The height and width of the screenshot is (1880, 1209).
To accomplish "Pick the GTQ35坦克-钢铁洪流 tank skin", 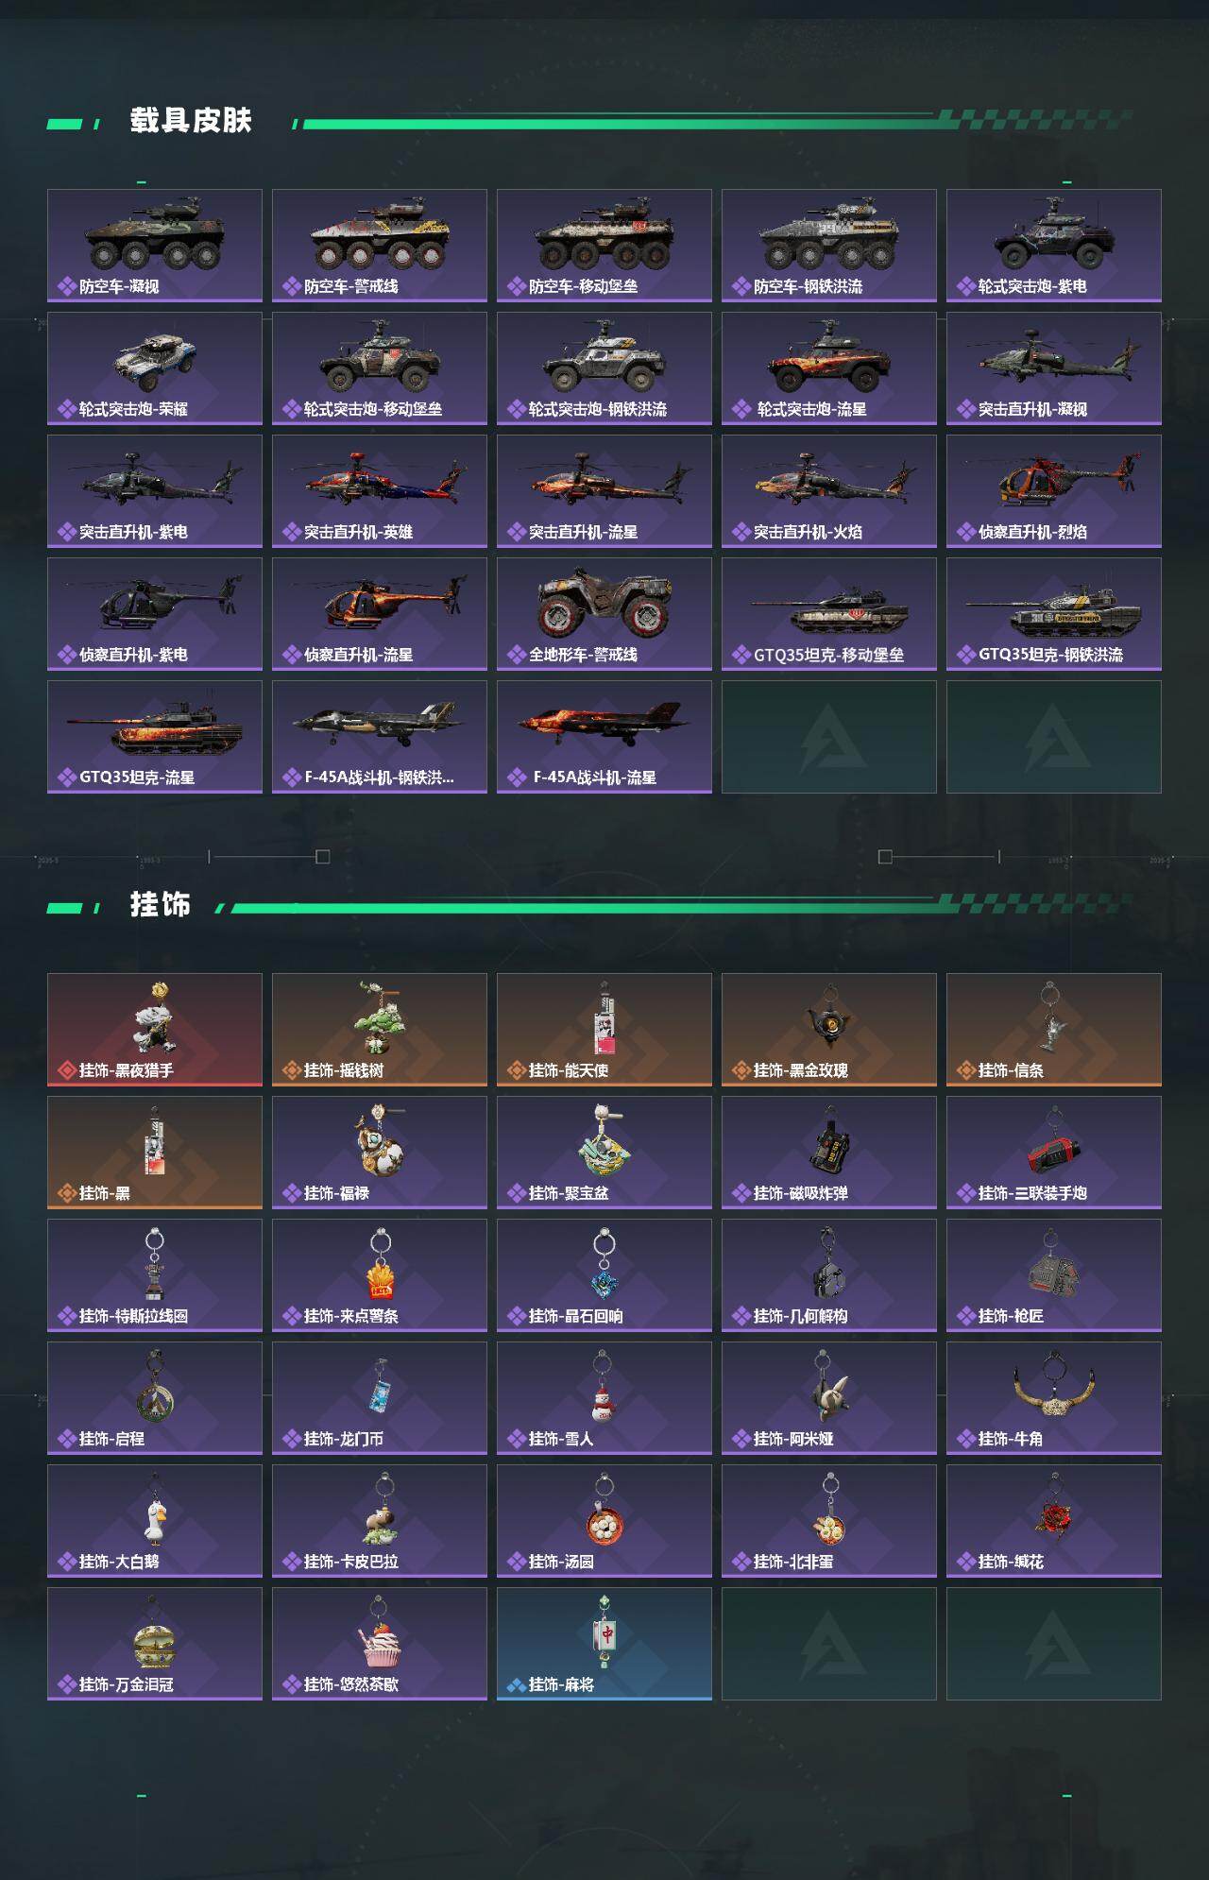I will coord(1054,614).
